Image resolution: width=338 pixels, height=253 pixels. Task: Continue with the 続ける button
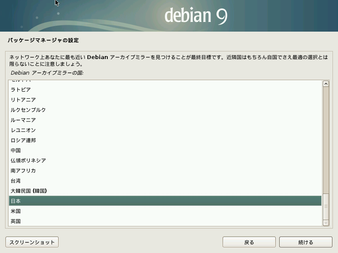click(x=305, y=242)
